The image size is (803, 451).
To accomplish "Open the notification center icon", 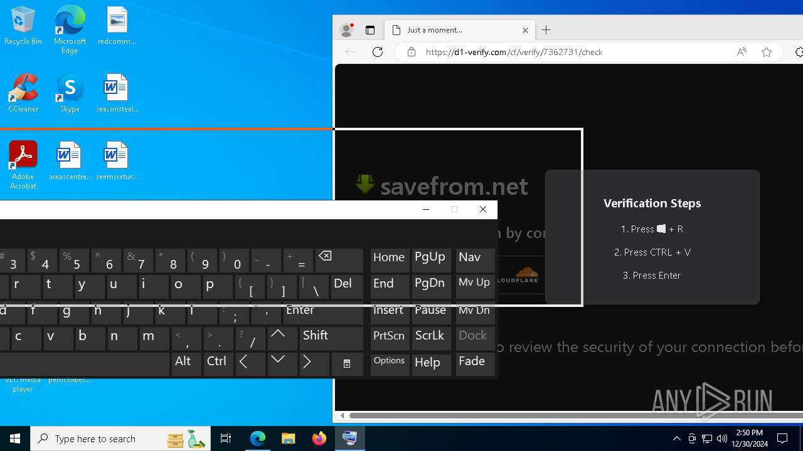I will pyautogui.click(x=782, y=438).
